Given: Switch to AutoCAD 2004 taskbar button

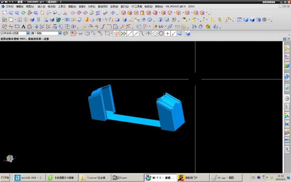Looking at the screenshot, I should (30, 178).
